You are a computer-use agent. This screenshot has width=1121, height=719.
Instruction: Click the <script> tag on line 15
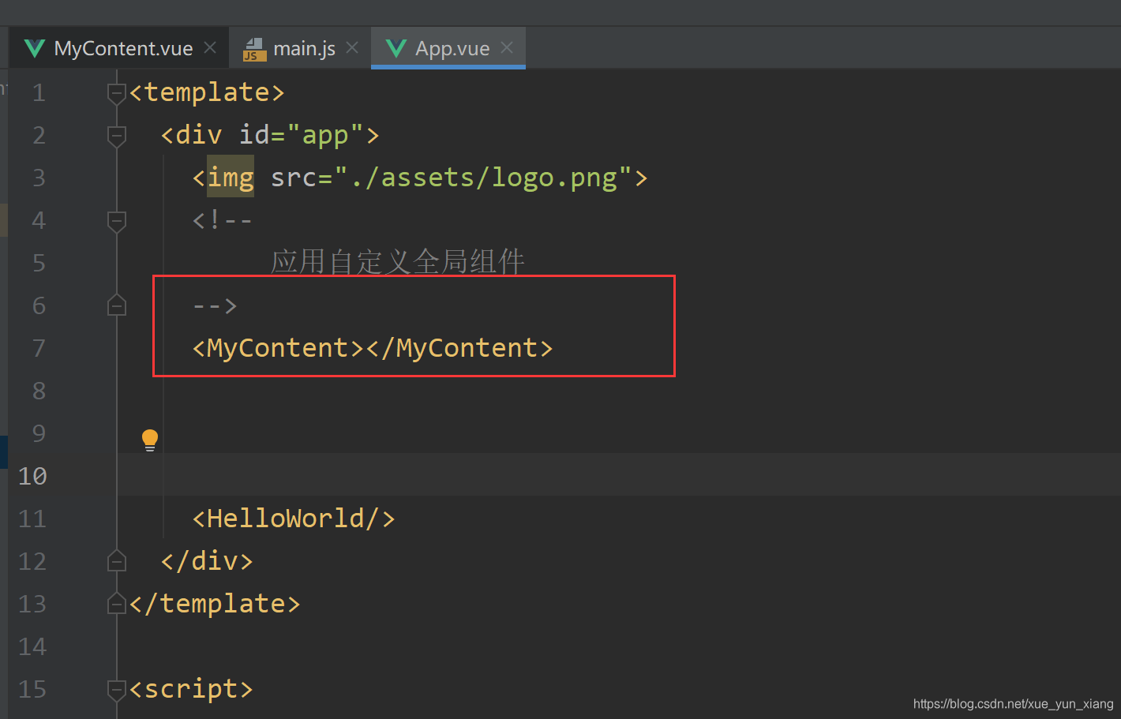pos(191,689)
